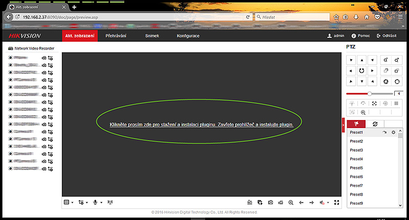Move PTZ camera diagonally down-right
The height and width of the screenshot is (220, 409).
pos(372,82)
